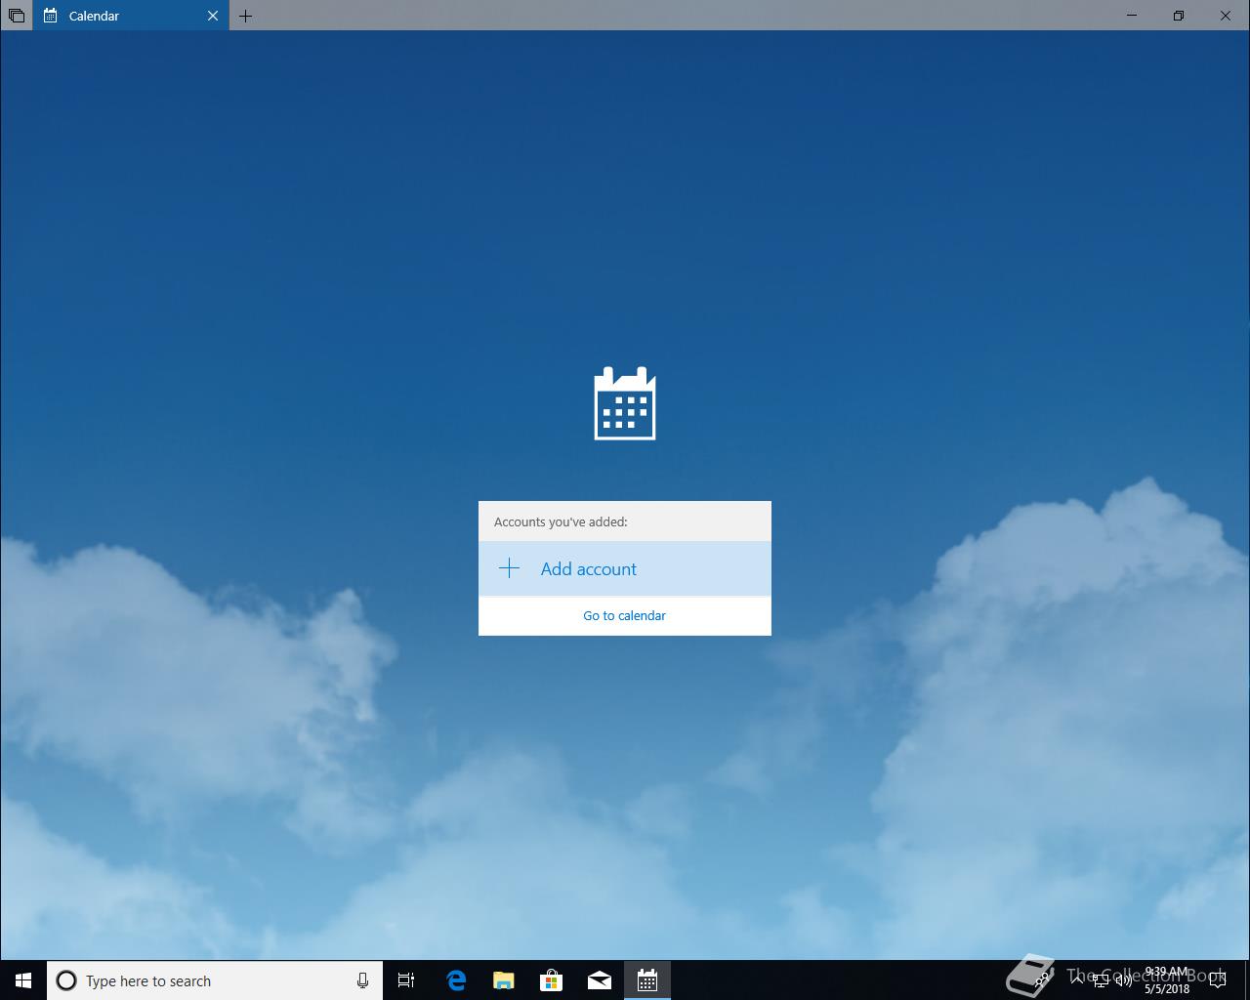Open the Action Center notification icon
The width and height of the screenshot is (1250, 1000).
point(1218,980)
